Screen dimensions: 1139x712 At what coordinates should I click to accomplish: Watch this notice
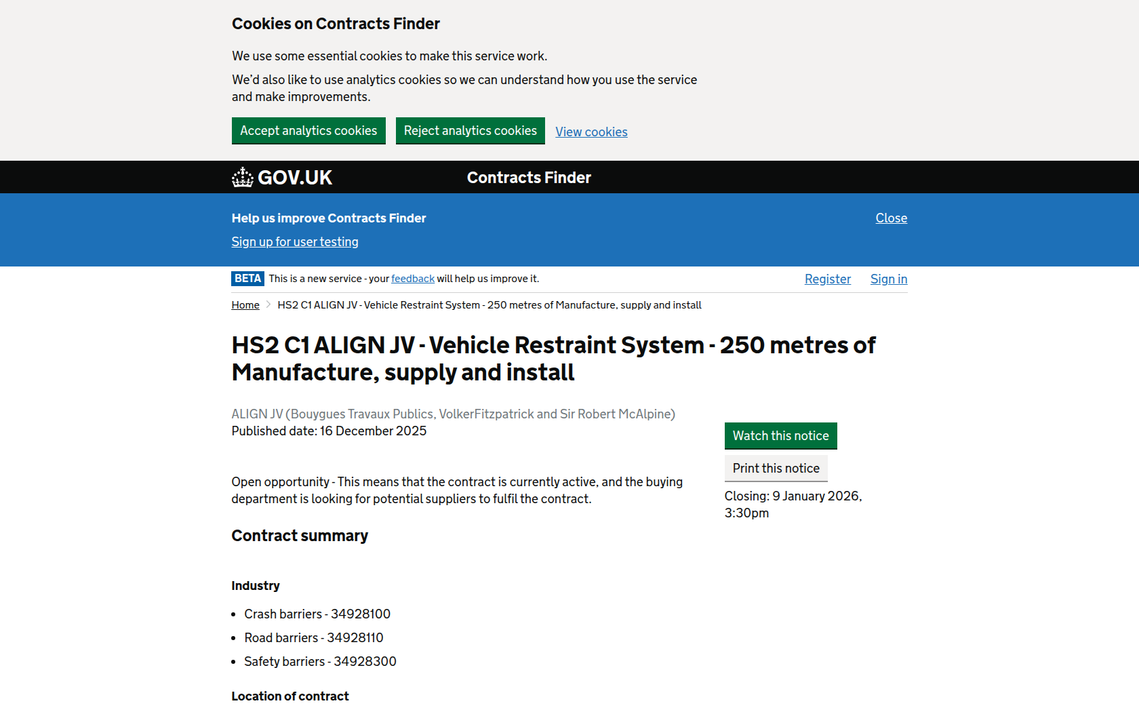780,436
